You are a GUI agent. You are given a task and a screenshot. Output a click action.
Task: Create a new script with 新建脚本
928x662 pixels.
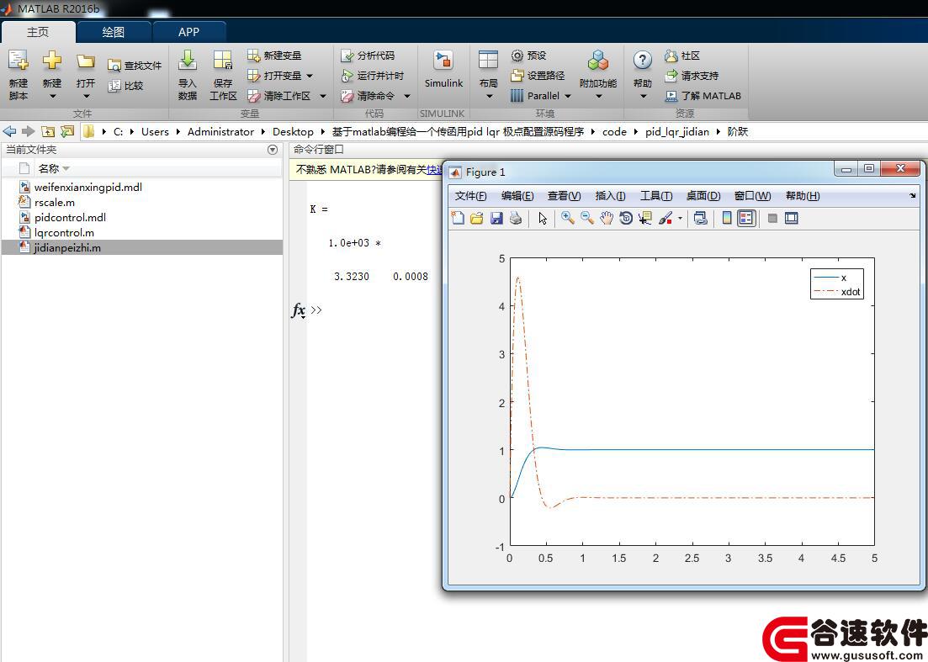click(x=19, y=75)
